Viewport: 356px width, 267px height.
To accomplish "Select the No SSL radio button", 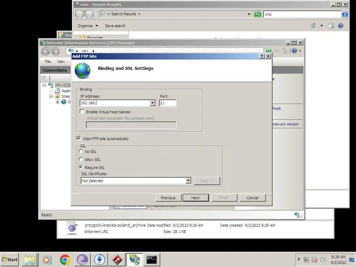I will coord(81,151).
